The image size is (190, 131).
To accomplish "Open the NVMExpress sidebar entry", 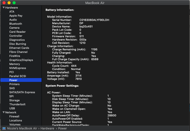I will tap(18, 68).
